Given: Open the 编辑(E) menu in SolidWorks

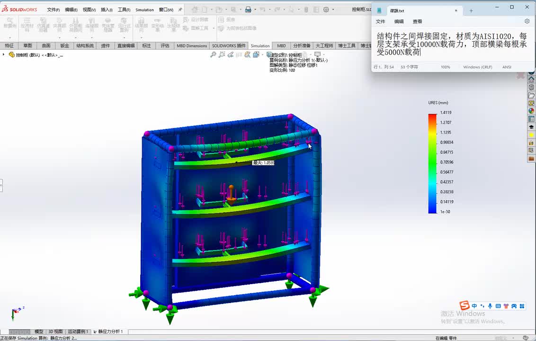Looking at the screenshot, I should click(71, 9).
